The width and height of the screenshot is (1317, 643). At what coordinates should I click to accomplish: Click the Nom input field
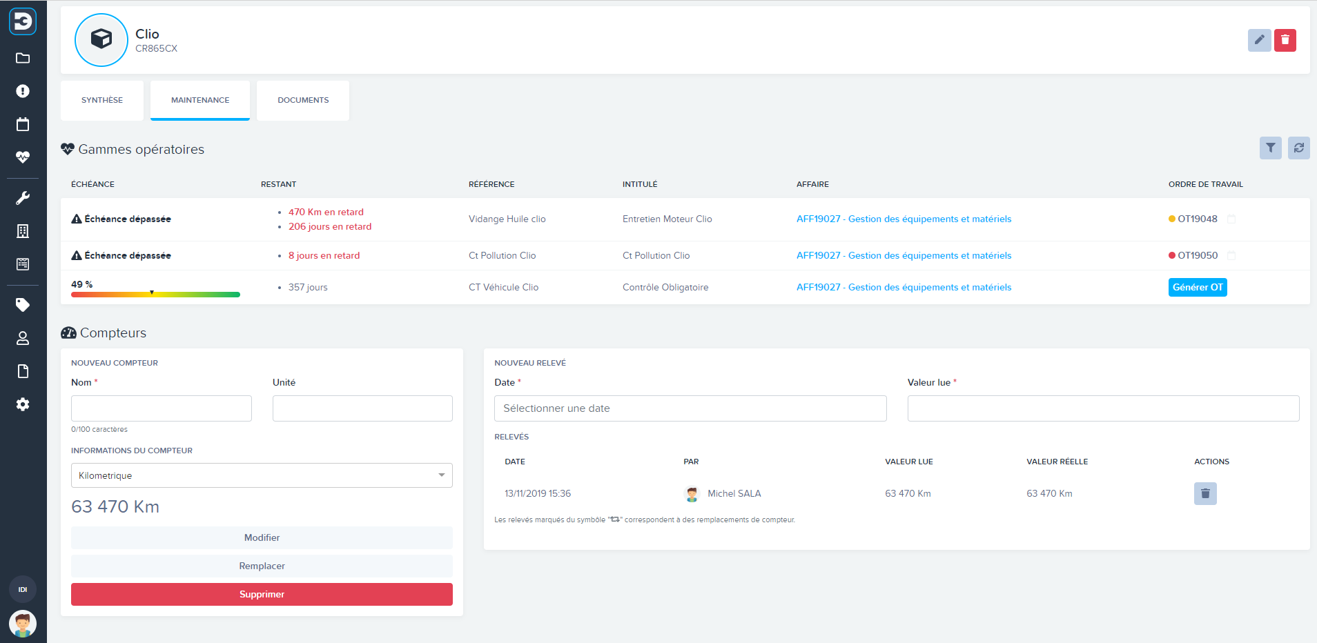pyautogui.click(x=162, y=408)
